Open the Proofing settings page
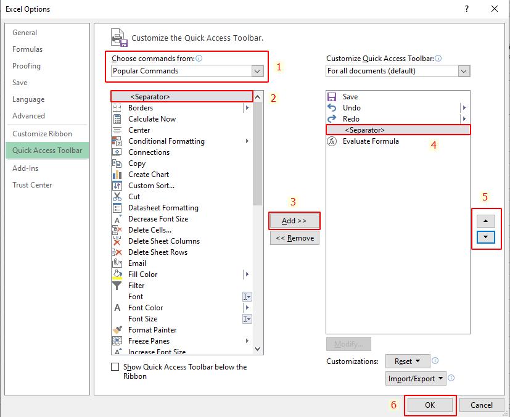 27,66
